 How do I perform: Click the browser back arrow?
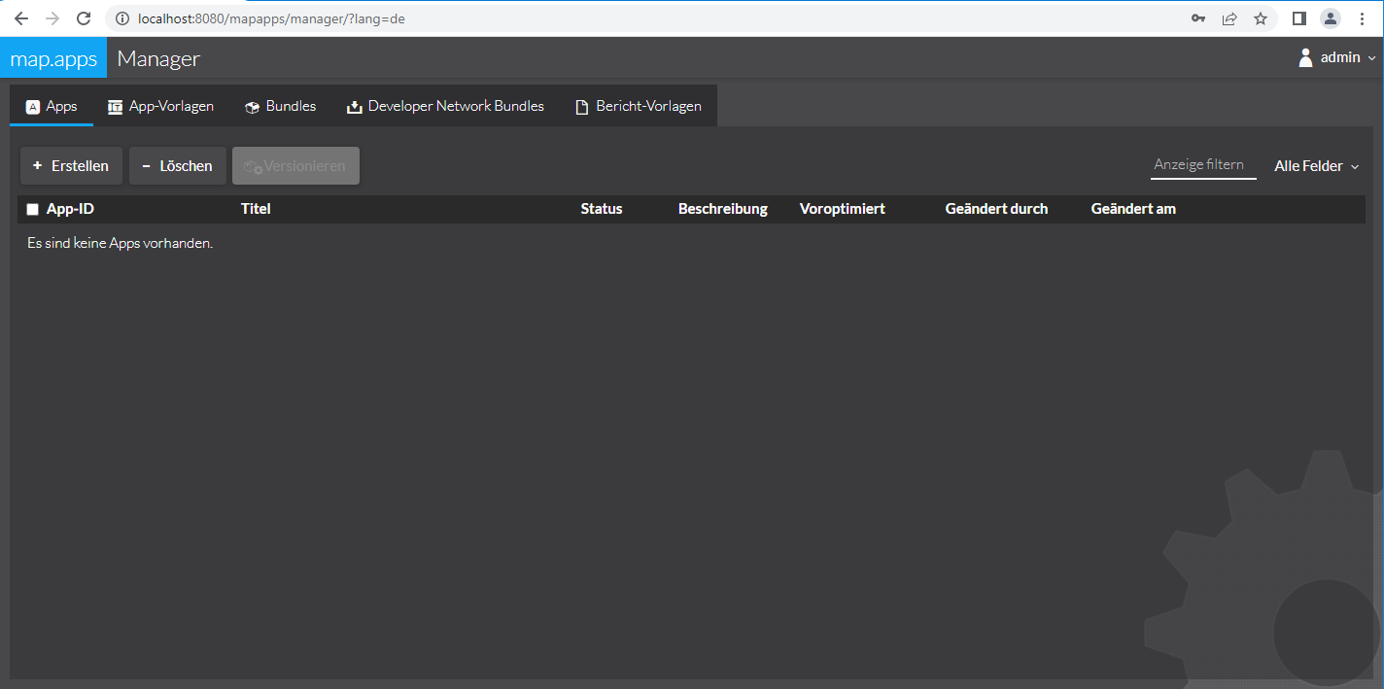pos(20,18)
